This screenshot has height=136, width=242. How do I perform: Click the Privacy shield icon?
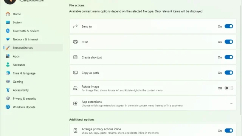8,98
